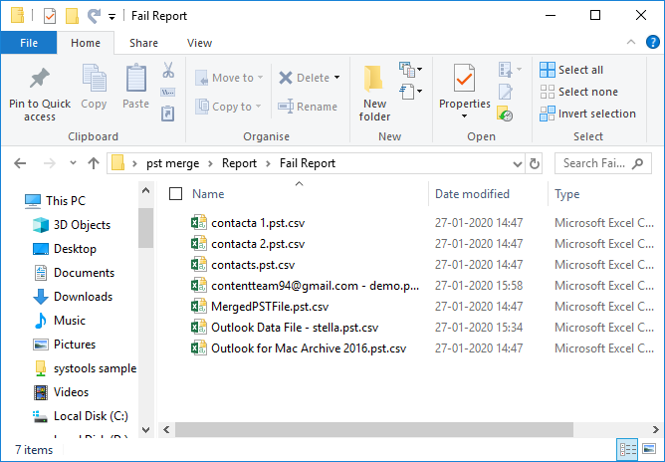Open the address bar history dropdown
Viewport: 665px width, 462px height.
coord(518,163)
